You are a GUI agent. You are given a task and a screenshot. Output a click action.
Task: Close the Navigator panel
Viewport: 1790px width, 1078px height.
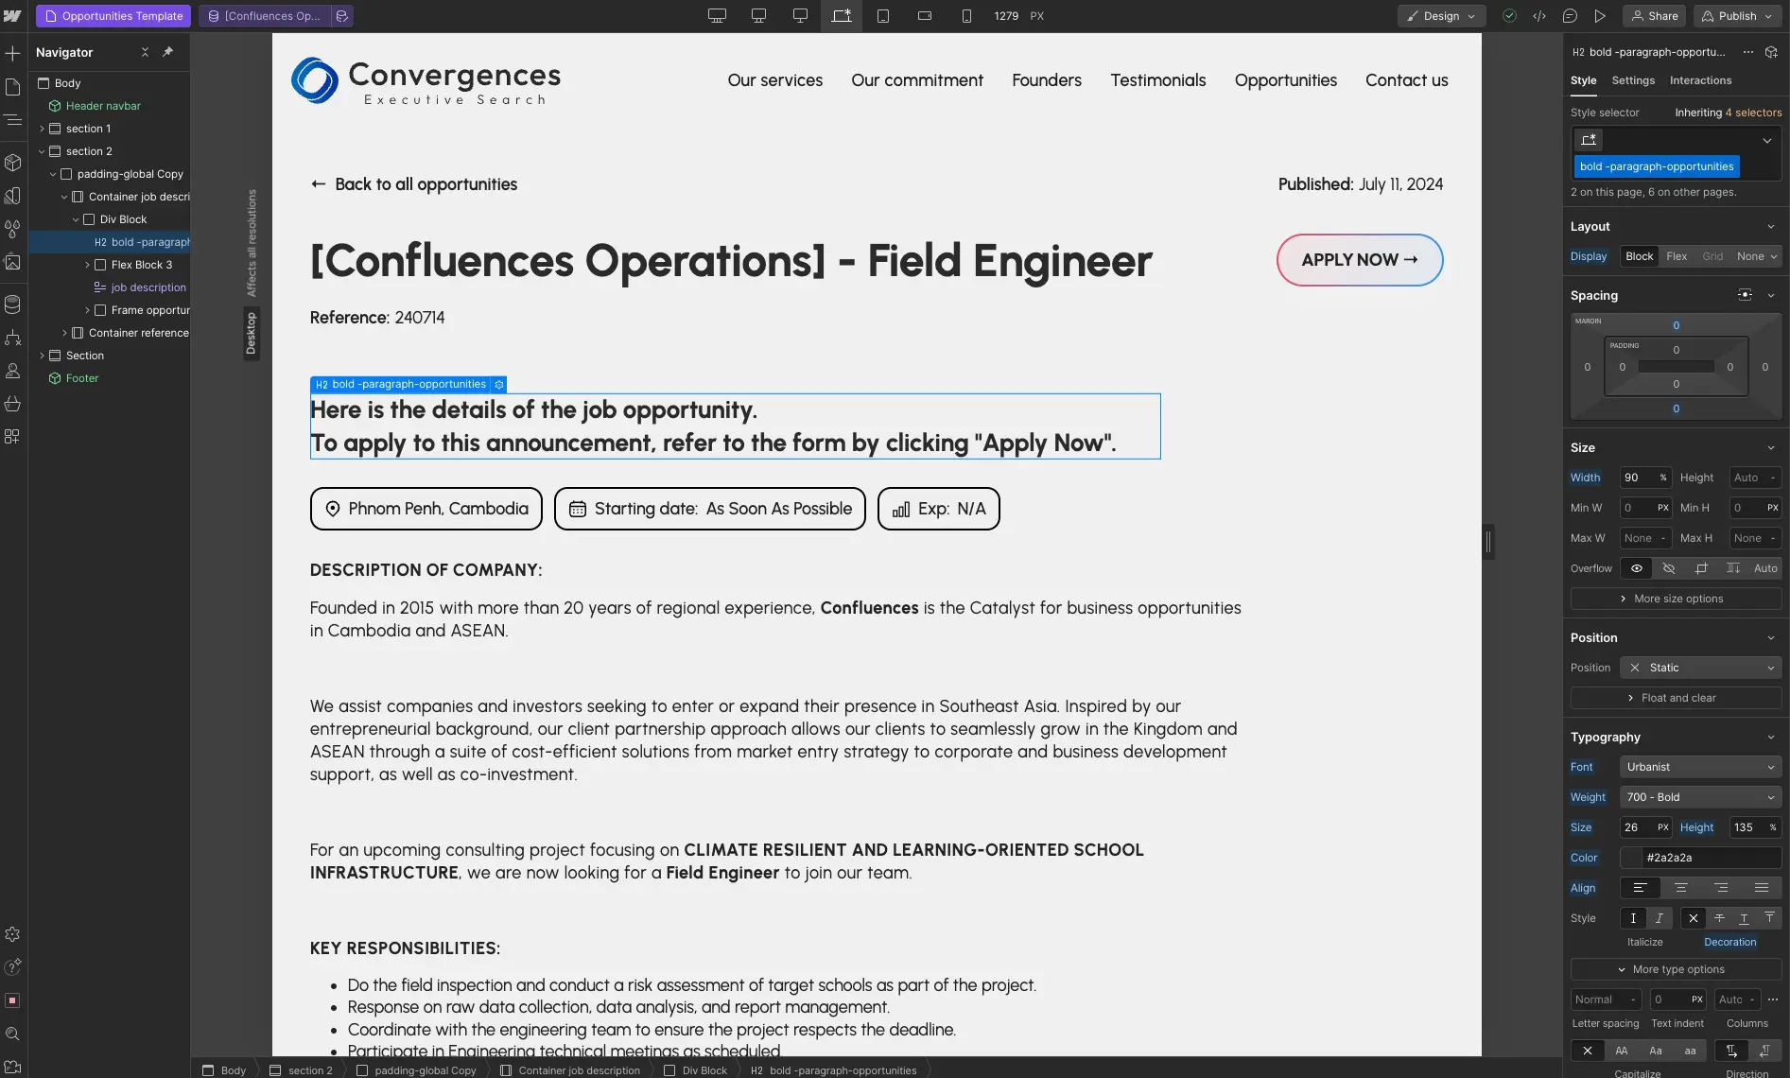point(145,52)
